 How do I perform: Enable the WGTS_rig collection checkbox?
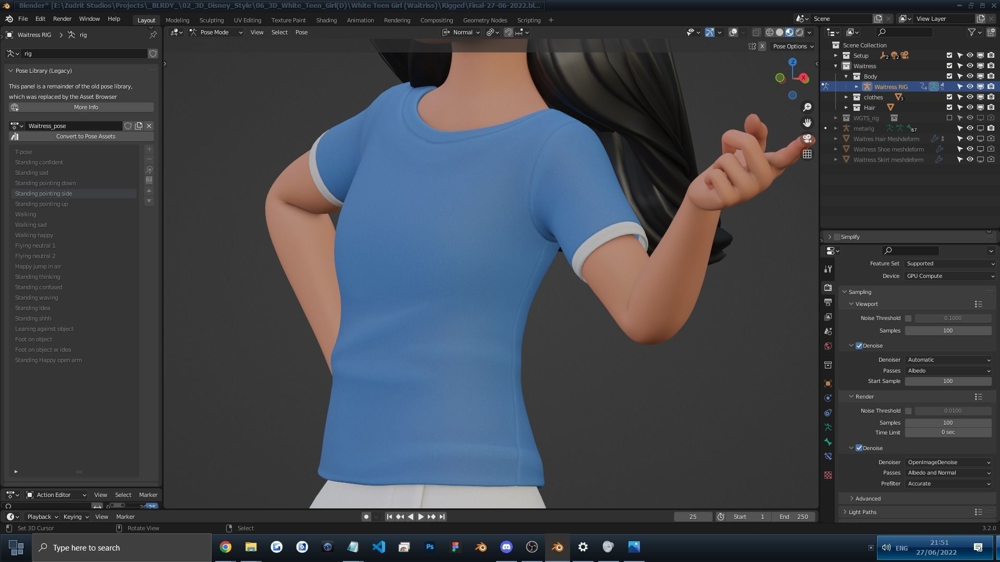point(949,118)
